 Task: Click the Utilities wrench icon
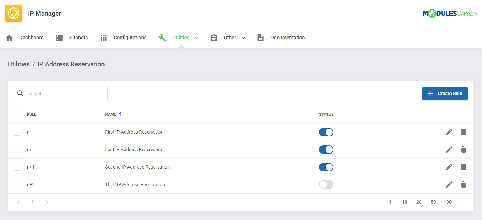tap(162, 37)
